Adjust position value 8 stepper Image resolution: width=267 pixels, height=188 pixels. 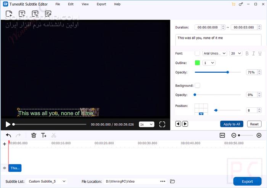pos(259,110)
